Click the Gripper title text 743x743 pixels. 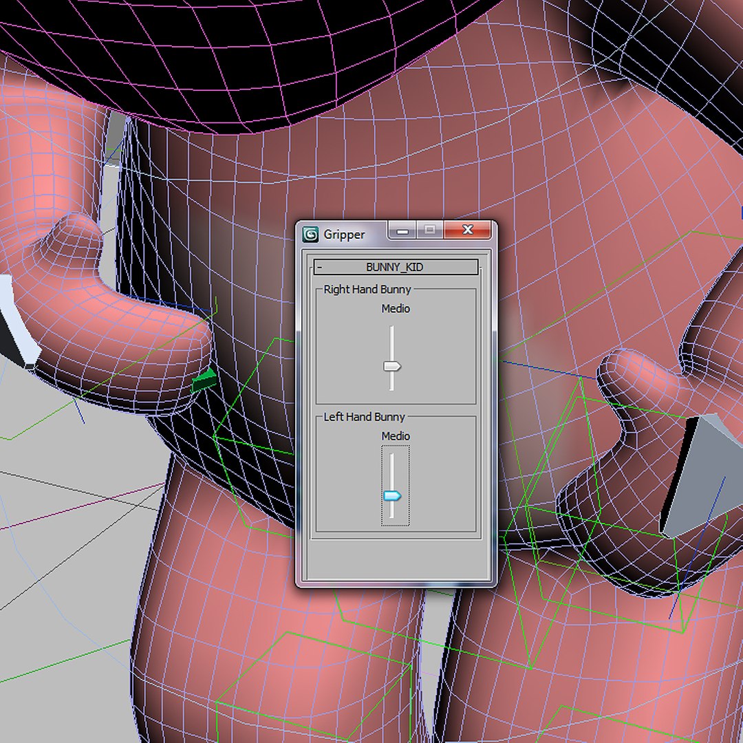click(x=344, y=235)
